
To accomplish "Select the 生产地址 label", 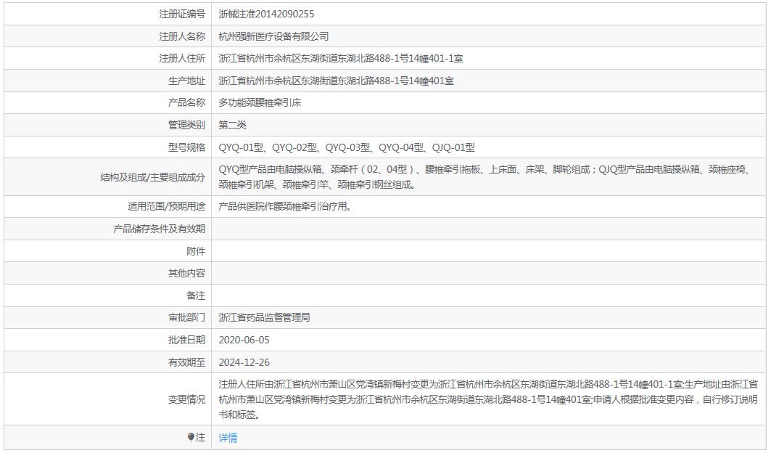I will [x=186, y=81].
